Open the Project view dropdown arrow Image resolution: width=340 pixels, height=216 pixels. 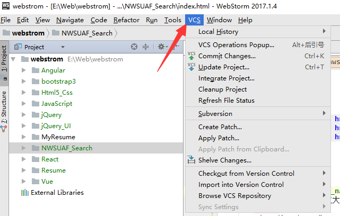63,47
